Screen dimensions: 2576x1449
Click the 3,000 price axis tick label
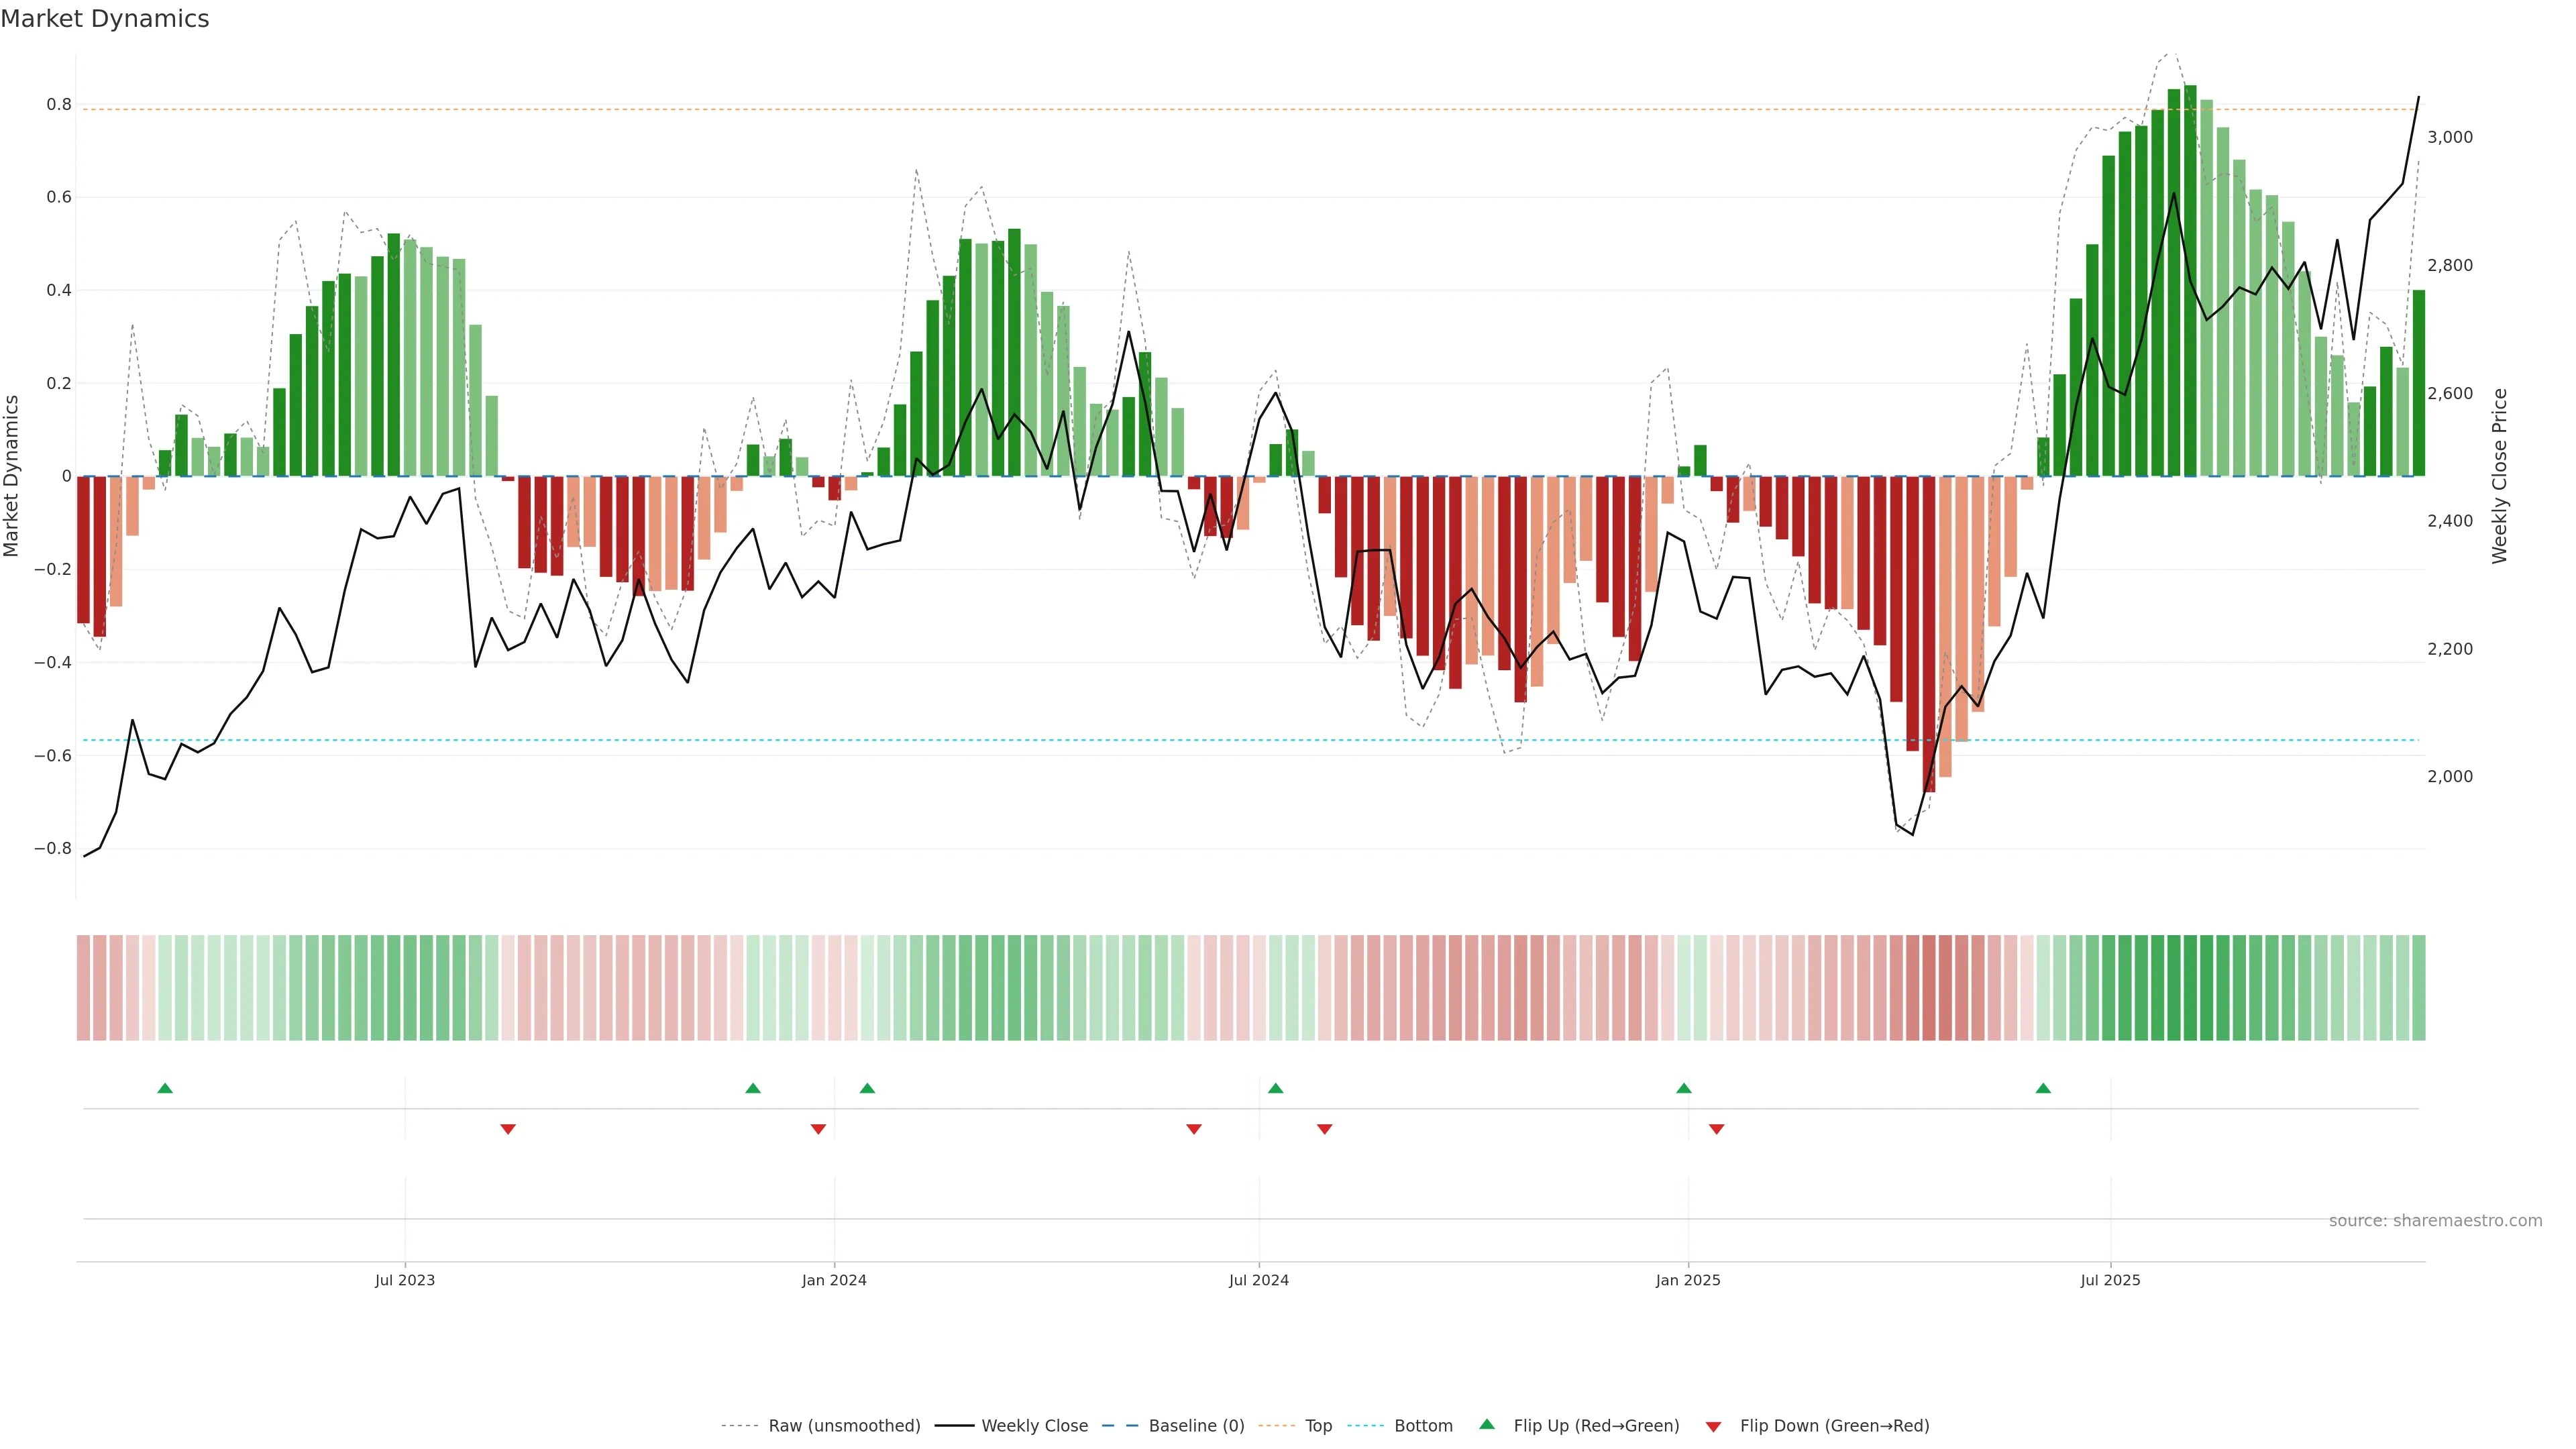click(2450, 138)
